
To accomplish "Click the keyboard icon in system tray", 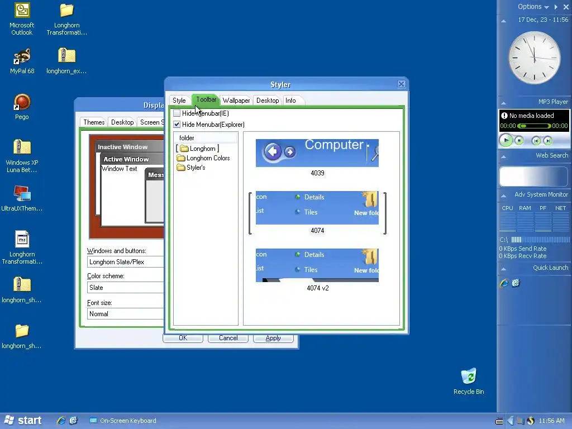I will pyautogui.click(x=499, y=421).
